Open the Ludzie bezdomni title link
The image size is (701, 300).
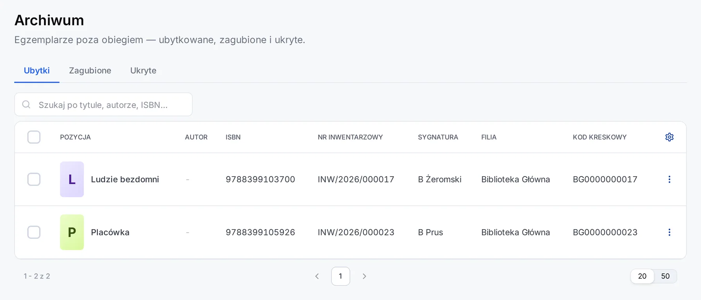pyautogui.click(x=125, y=179)
